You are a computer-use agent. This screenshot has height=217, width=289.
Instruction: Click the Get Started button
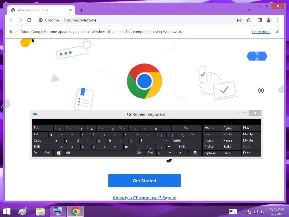(144, 181)
